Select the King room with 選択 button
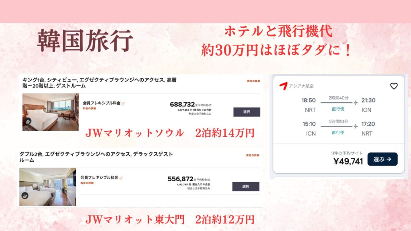Image resolution: width=411 pixels, height=231 pixels. [247, 112]
